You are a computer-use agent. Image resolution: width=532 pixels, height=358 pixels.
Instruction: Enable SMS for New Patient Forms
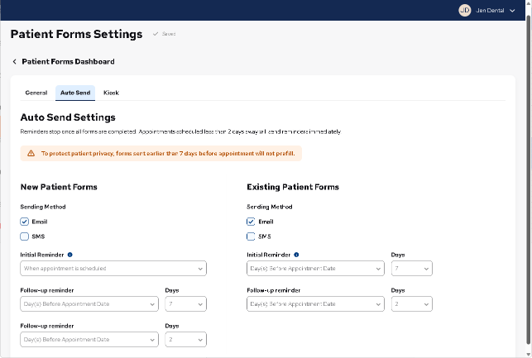(25, 236)
